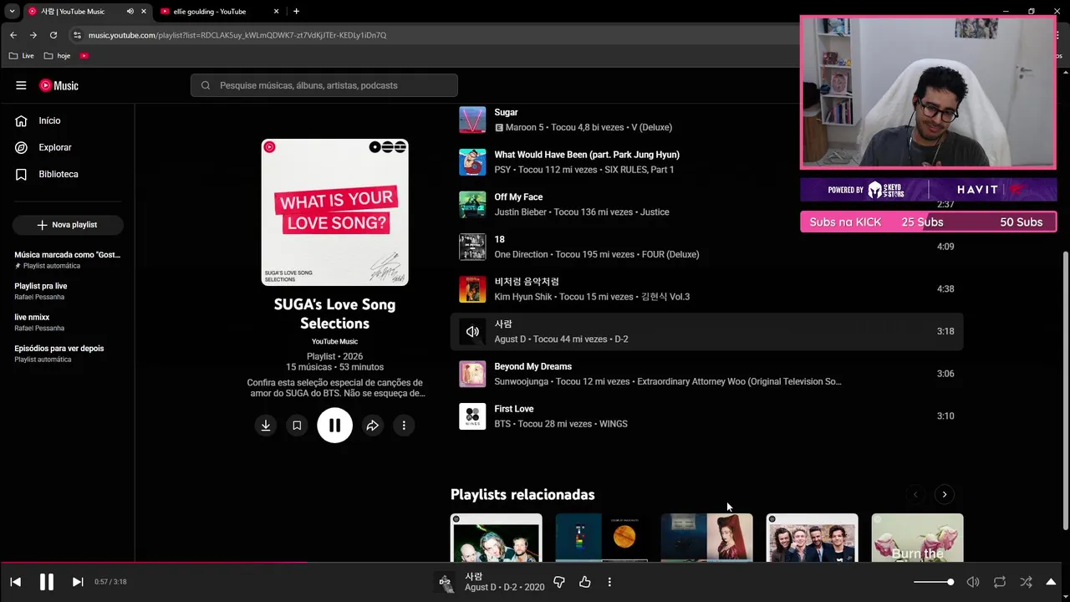This screenshot has height=602, width=1070.
Task: Open Música marcada como Gostei playlist
Action: tap(67, 259)
